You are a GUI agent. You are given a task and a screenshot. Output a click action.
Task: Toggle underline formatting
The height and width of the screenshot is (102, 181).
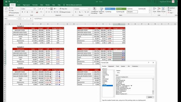[27, 12]
